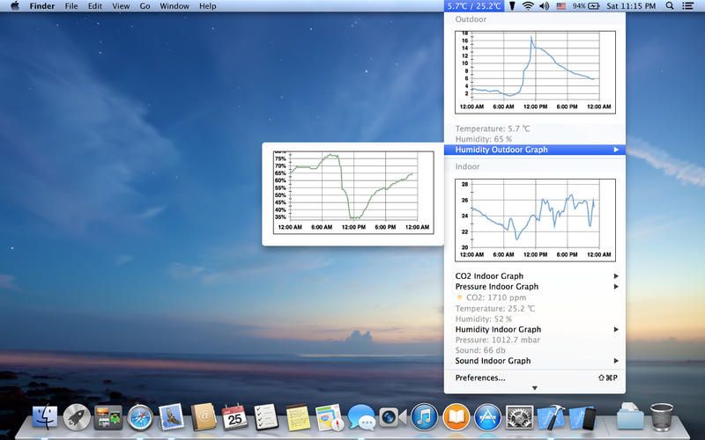Open the Go menu in Finder
This screenshot has height=440, width=705.
145,6
